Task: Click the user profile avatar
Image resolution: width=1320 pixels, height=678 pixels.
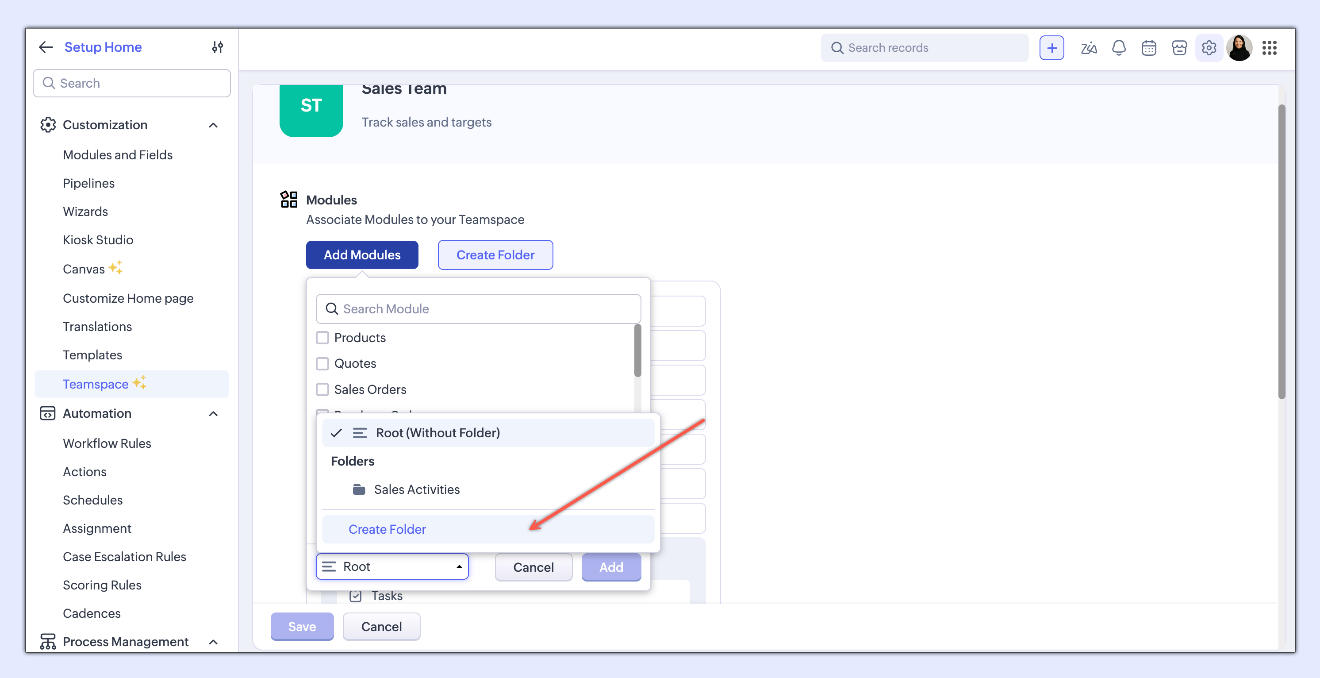Action: pyautogui.click(x=1239, y=48)
